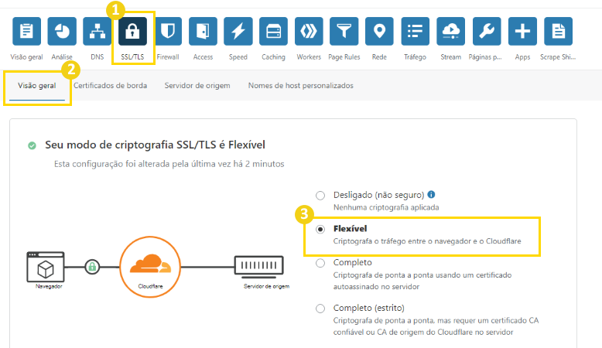Open the Scrape Shield document icon
The width and height of the screenshot is (602, 348).
click(558, 31)
